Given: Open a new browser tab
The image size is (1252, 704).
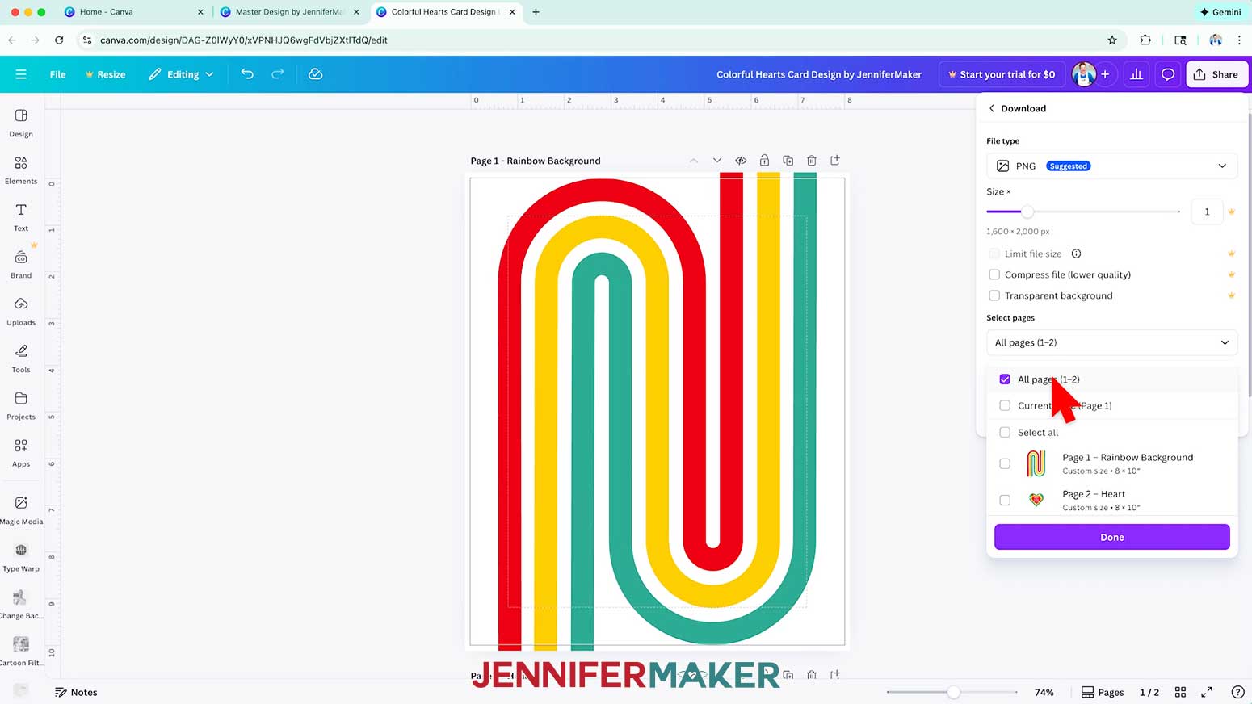Looking at the screenshot, I should 536,12.
